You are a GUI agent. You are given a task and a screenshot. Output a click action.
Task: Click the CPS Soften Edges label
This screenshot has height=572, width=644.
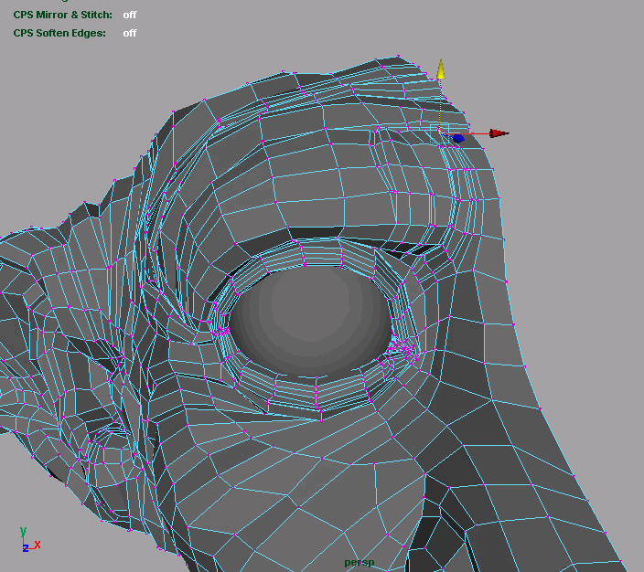(59, 33)
